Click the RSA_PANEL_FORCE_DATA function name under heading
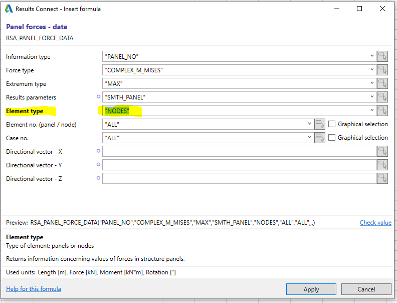 pyautogui.click(x=40, y=38)
